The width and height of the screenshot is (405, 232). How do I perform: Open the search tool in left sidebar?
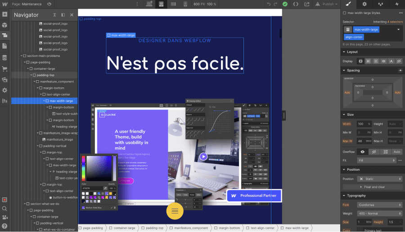pyautogui.click(x=4, y=209)
